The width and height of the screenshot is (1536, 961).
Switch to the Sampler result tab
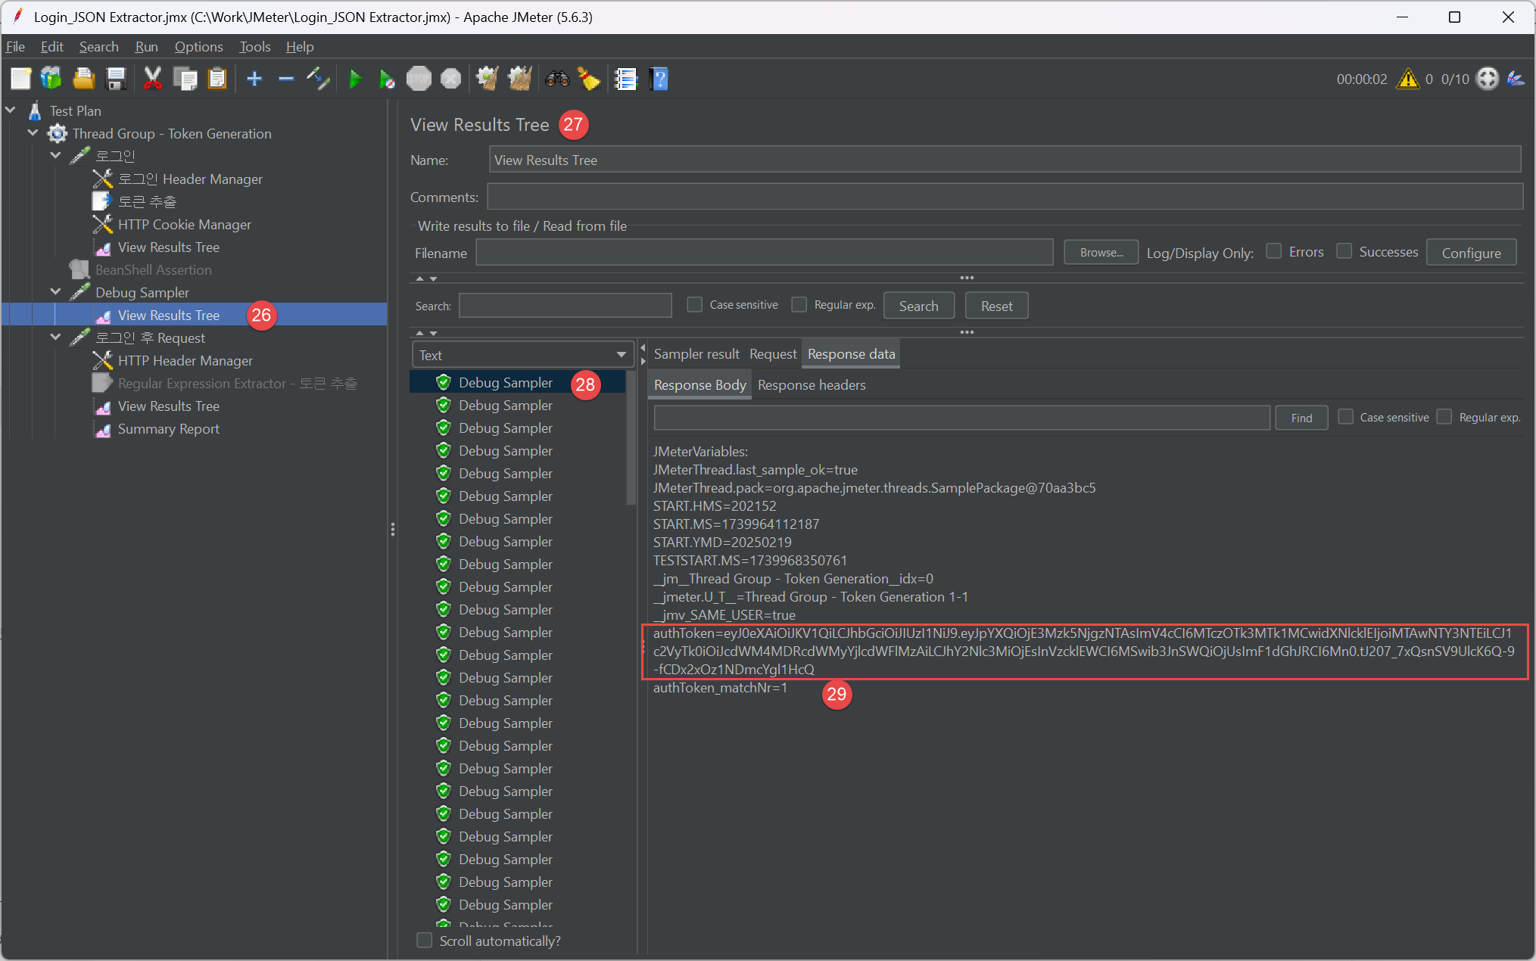pyautogui.click(x=696, y=354)
